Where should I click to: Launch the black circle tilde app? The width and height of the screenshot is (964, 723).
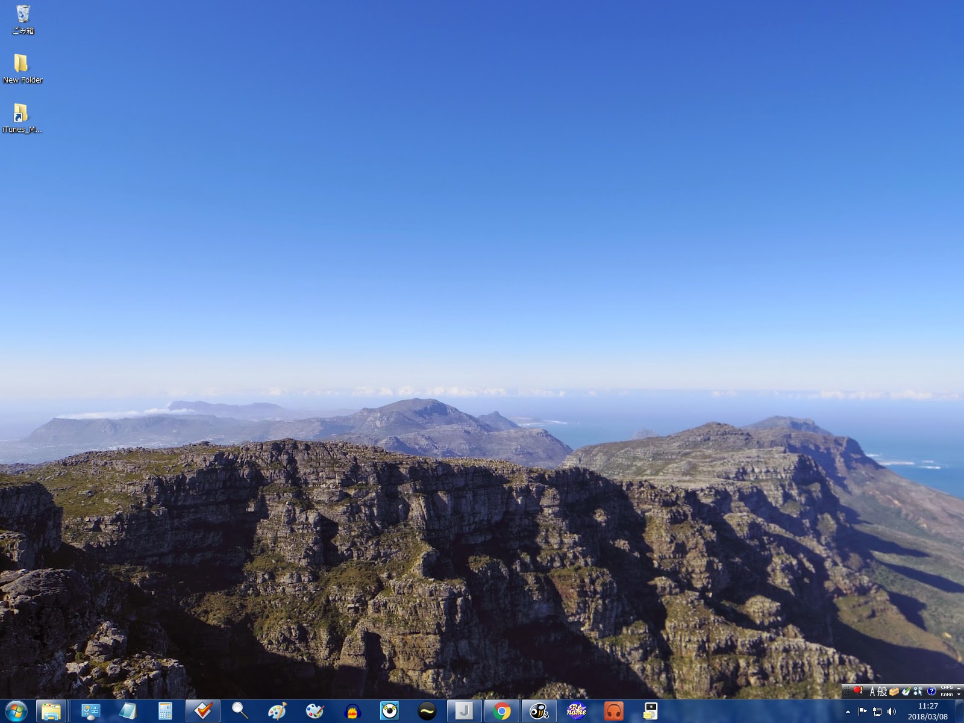427,712
